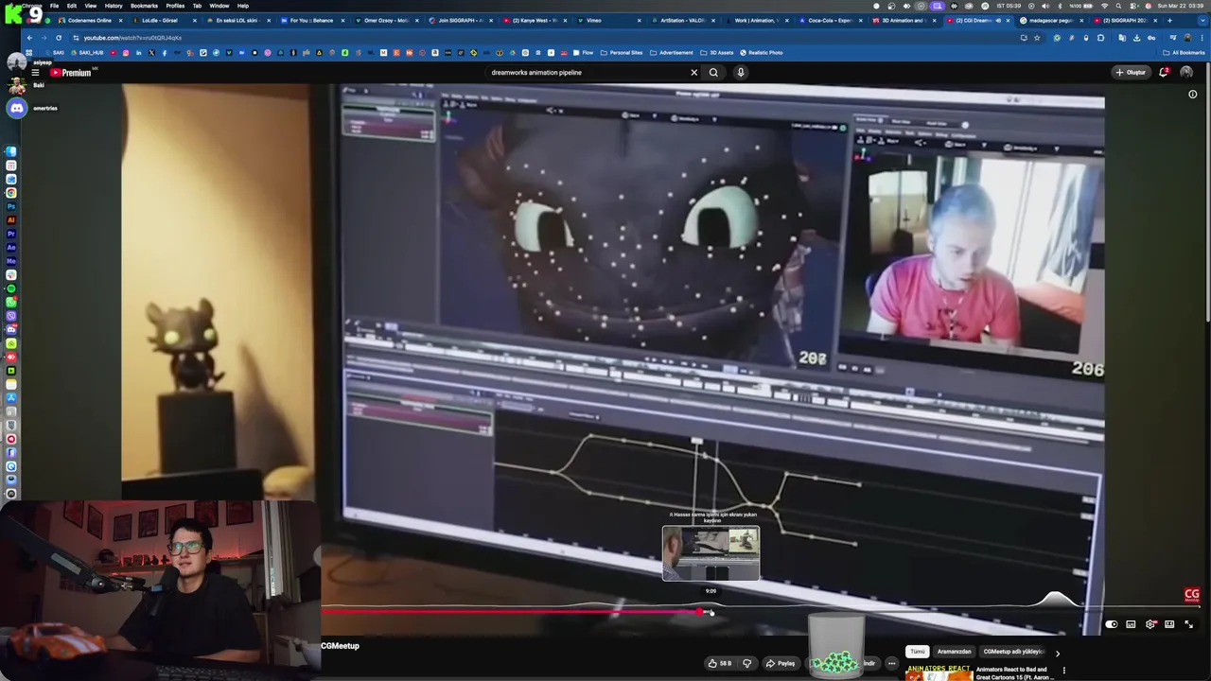
Task: Open the more actions ellipsis under video
Action: pyautogui.click(x=891, y=663)
